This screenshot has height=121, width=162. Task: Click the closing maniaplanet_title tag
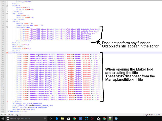[17, 111]
